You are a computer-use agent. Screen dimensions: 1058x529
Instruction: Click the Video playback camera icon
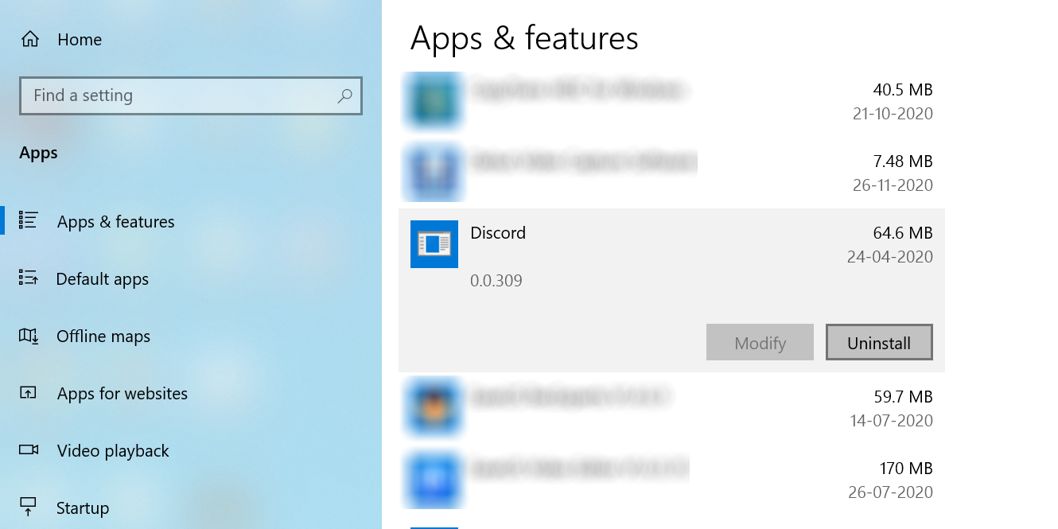[29, 450]
